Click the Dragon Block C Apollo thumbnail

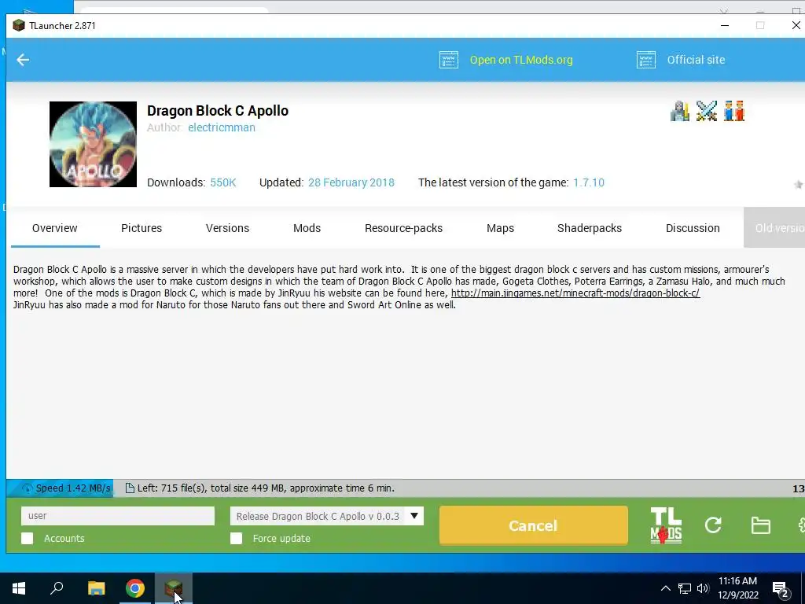(93, 145)
